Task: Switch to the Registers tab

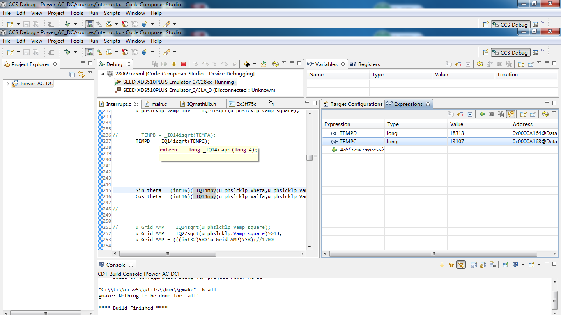Action: [x=366, y=64]
